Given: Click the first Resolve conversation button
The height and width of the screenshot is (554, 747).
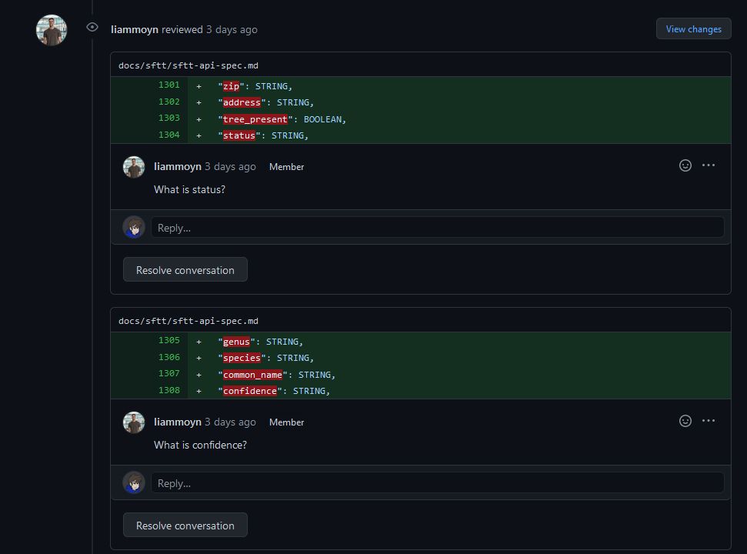Looking at the screenshot, I should pos(185,269).
